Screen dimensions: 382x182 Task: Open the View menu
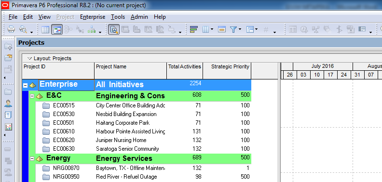44,17
